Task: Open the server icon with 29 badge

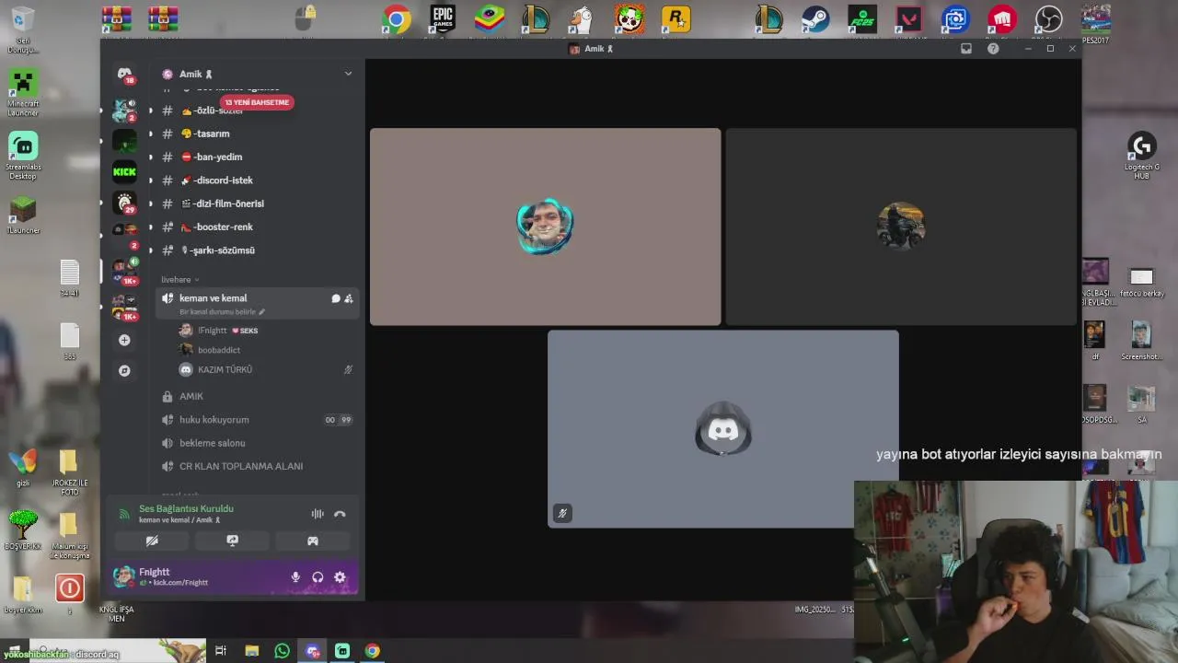Action: pos(124,202)
